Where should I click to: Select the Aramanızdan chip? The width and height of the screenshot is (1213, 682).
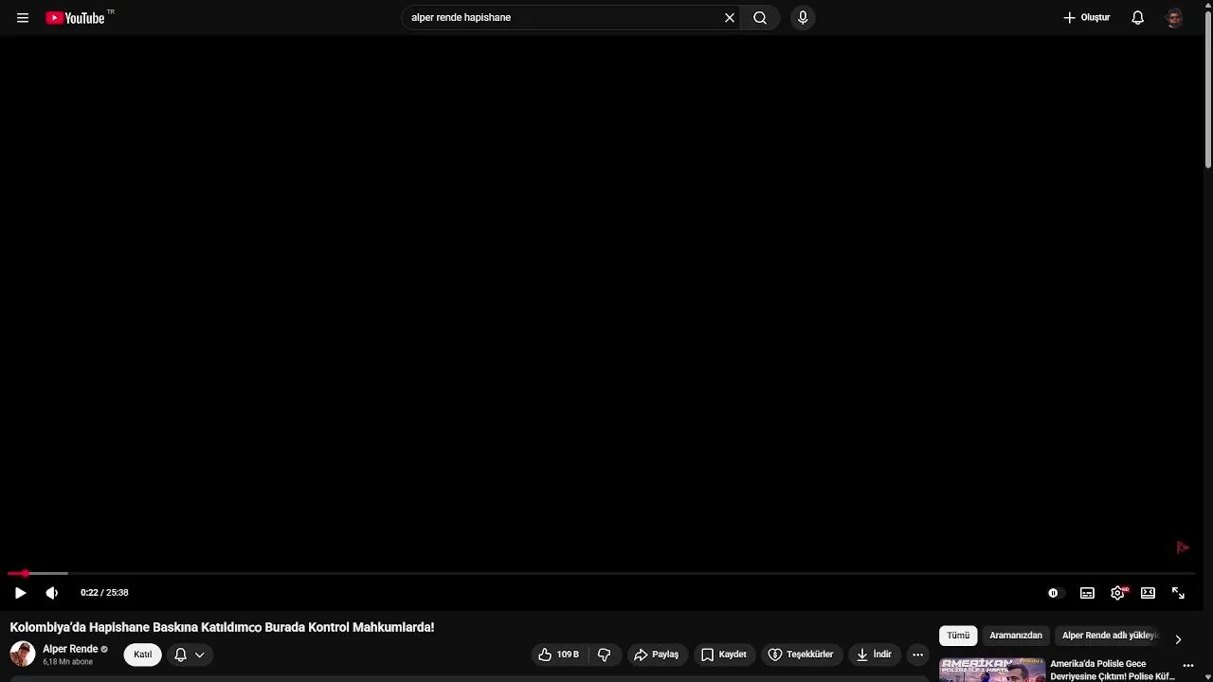pos(1016,636)
